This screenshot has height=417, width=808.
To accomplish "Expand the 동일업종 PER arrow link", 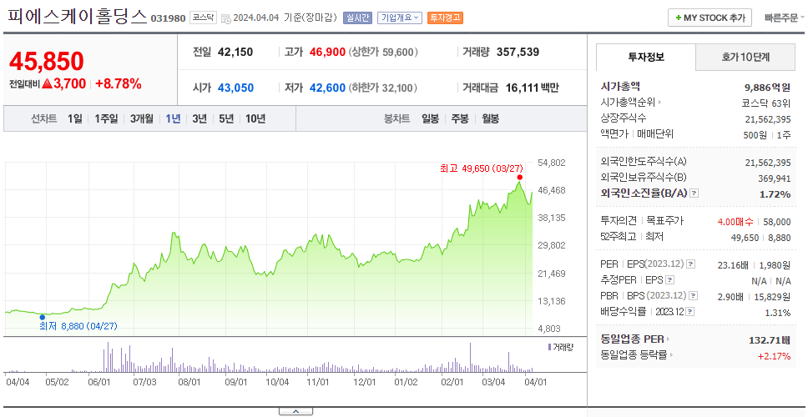I will [x=669, y=339].
